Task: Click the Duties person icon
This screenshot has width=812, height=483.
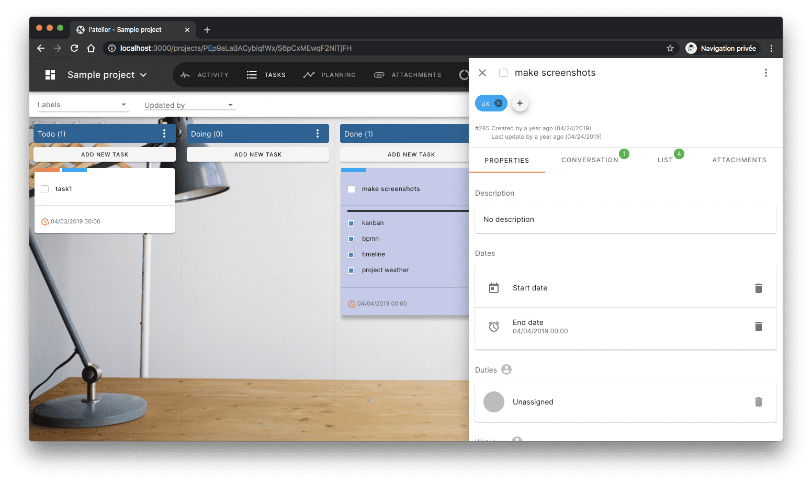Action: tap(506, 369)
